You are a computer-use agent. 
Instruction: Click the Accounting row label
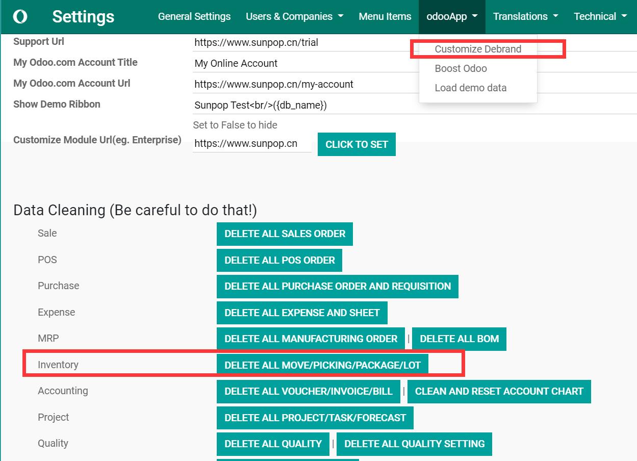pos(63,391)
